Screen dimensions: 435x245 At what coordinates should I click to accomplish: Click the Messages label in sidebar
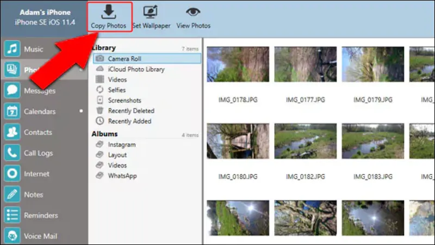pyautogui.click(x=40, y=90)
